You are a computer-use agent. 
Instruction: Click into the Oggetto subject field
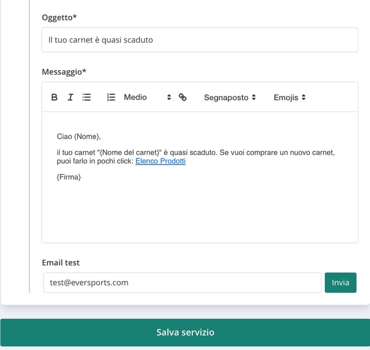click(200, 40)
